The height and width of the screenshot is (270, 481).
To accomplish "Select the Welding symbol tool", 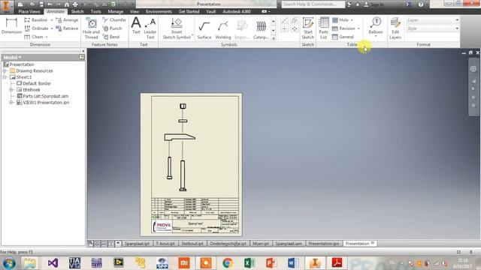I will [x=223, y=30].
